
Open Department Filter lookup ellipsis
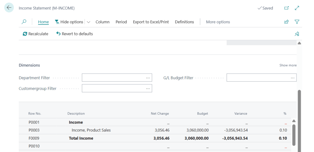coord(148,78)
